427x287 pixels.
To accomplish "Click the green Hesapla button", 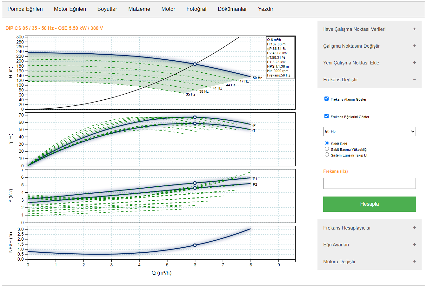I will (x=369, y=204).
